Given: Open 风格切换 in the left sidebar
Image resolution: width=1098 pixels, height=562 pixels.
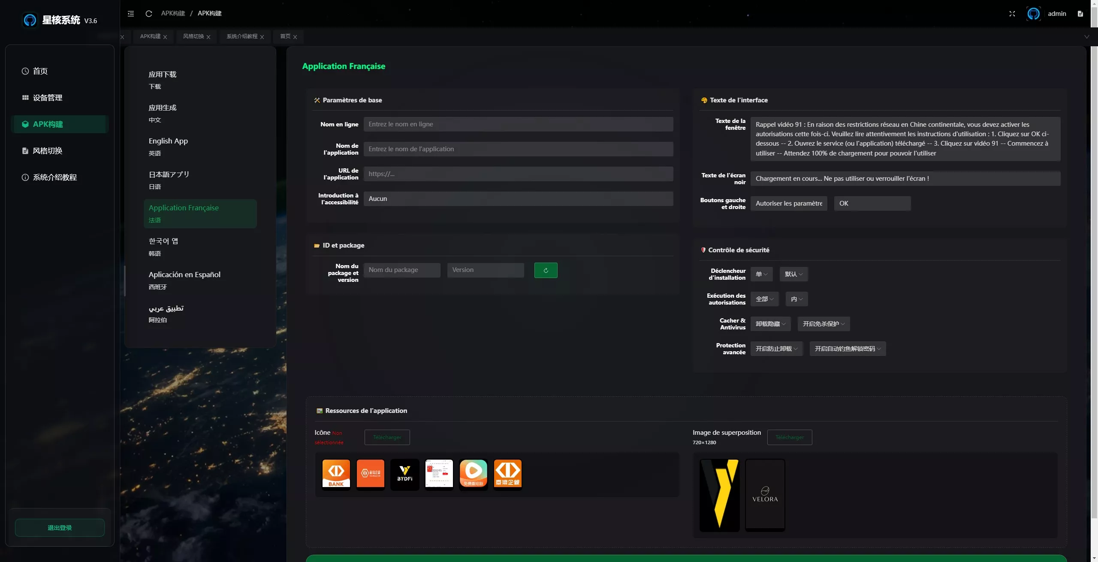Looking at the screenshot, I should click(60, 151).
